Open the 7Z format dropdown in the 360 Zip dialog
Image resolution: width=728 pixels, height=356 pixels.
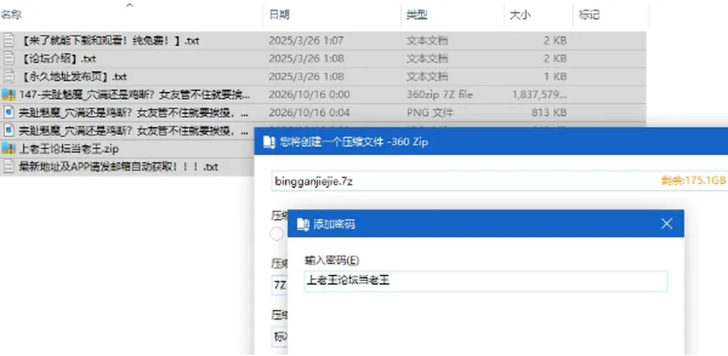280,286
